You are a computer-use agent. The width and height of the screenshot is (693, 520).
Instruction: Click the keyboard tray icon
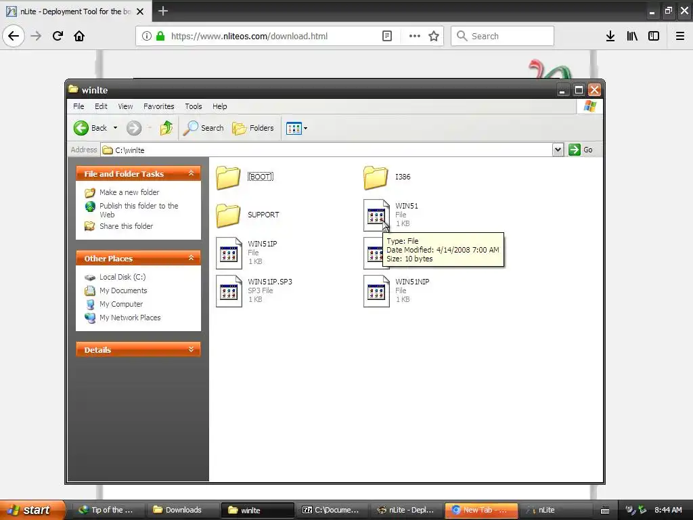pyautogui.click(x=605, y=511)
